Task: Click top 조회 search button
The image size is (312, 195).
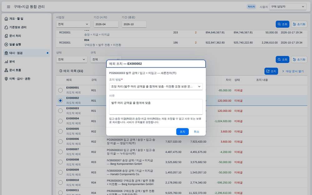Action: click(x=282, y=24)
